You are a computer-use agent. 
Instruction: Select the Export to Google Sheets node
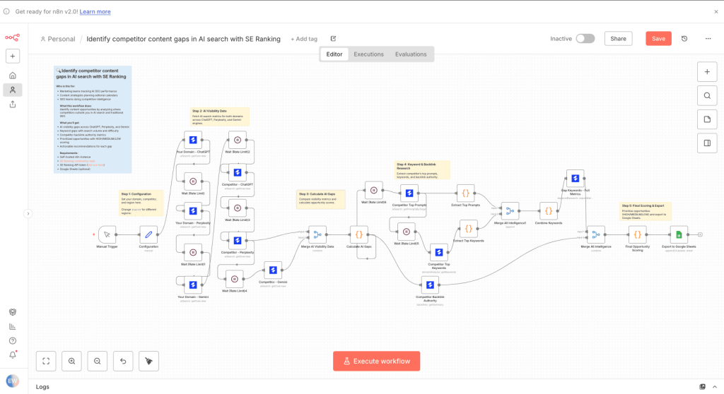[x=679, y=235]
